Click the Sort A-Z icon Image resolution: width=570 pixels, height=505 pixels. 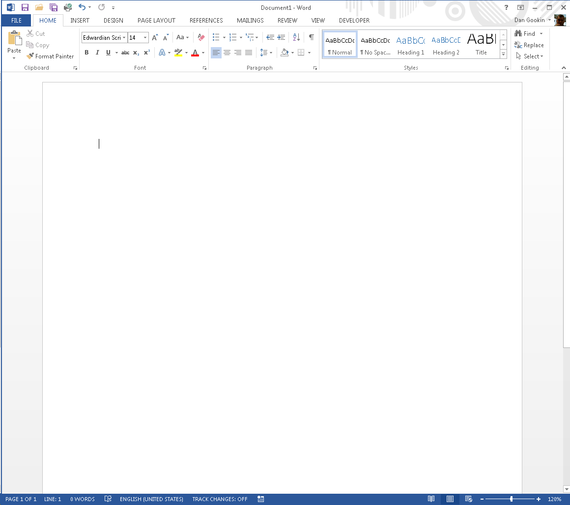tap(296, 37)
